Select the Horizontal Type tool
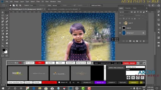161x90 pixels. click(3, 40)
